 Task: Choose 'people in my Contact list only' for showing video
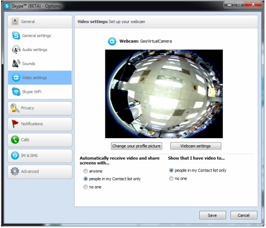coord(171,170)
